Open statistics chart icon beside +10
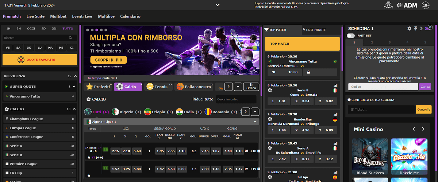This screenshot has height=182, width=438. click(x=246, y=151)
